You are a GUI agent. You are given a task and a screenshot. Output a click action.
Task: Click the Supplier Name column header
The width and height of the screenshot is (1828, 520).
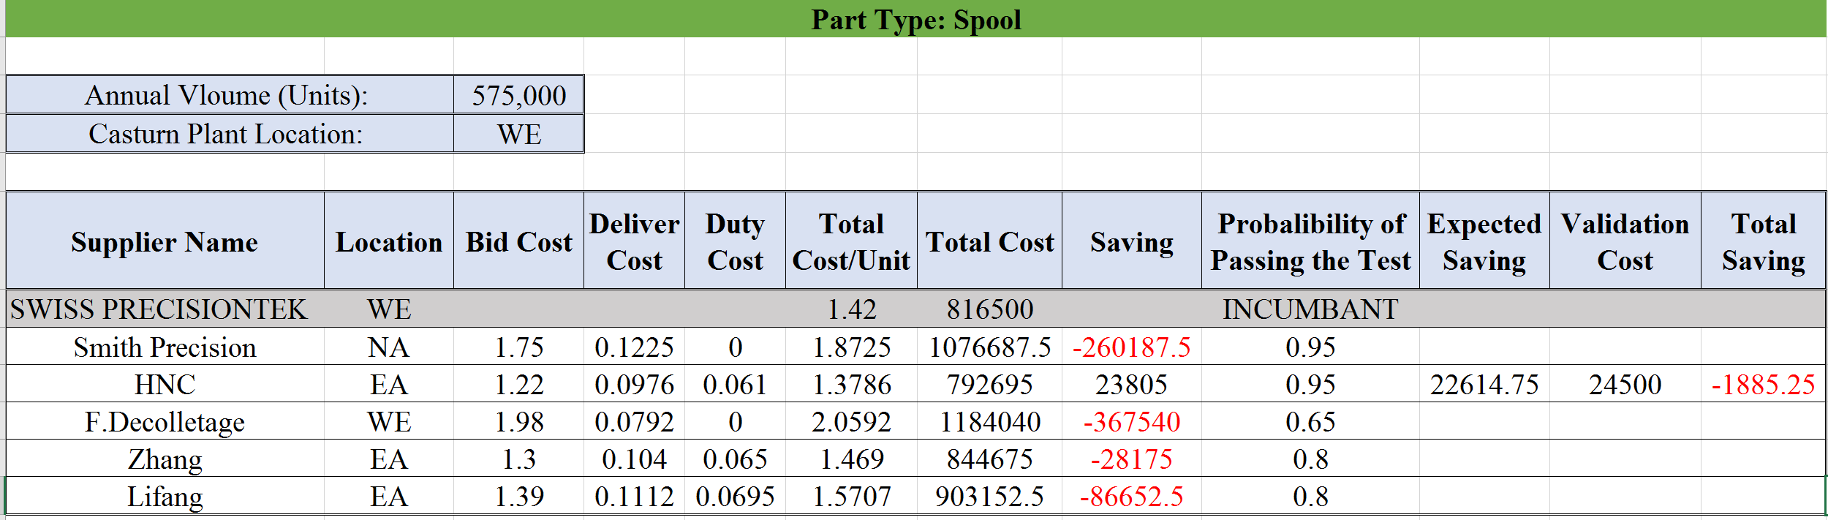pyautogui.click(x=165, y=241)
